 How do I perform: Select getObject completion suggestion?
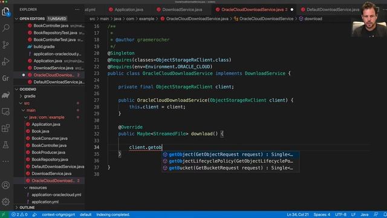(x=231, y=154)
